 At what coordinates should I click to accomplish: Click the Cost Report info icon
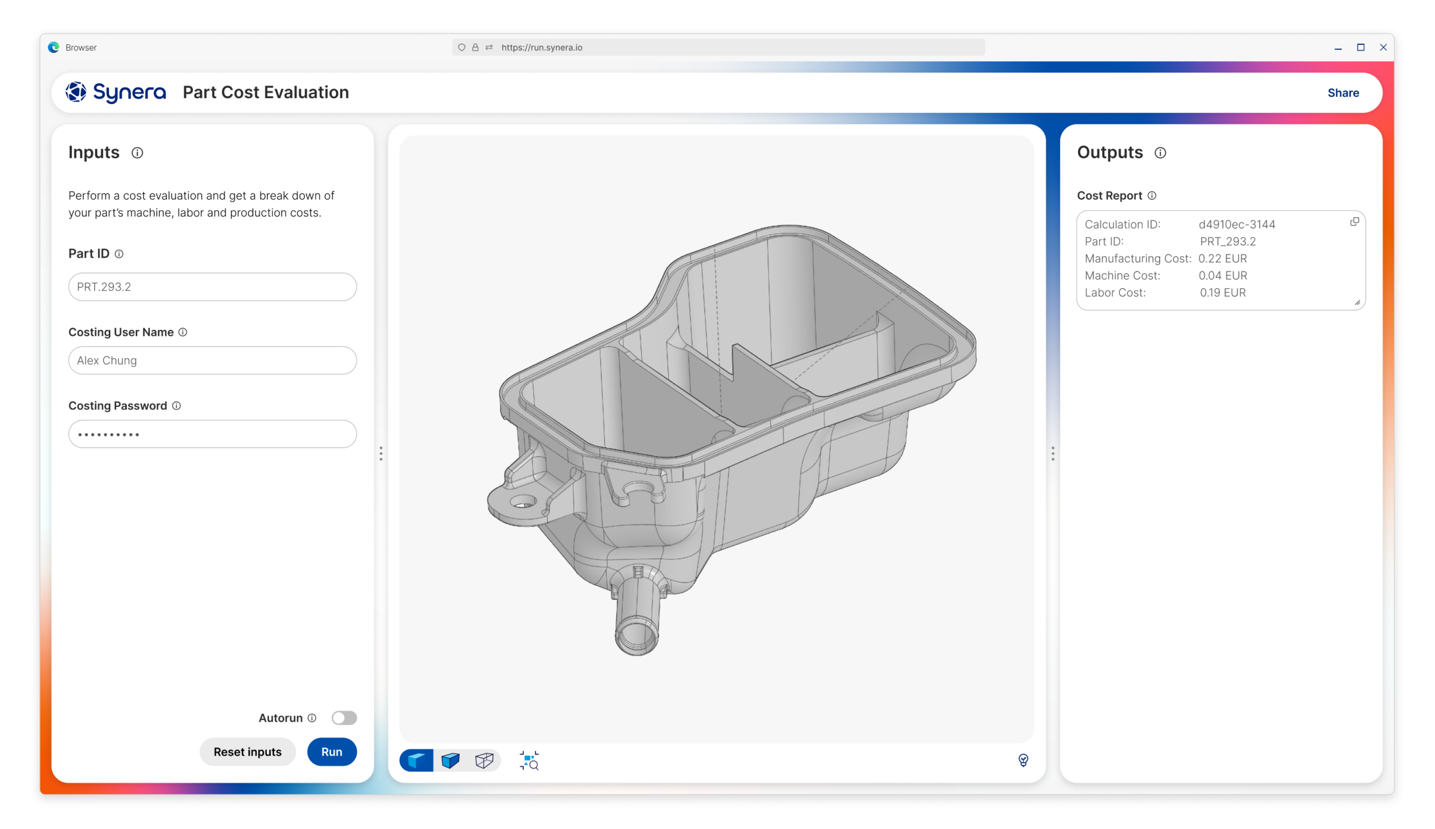pyautogui.click(x=1151, y=196)
